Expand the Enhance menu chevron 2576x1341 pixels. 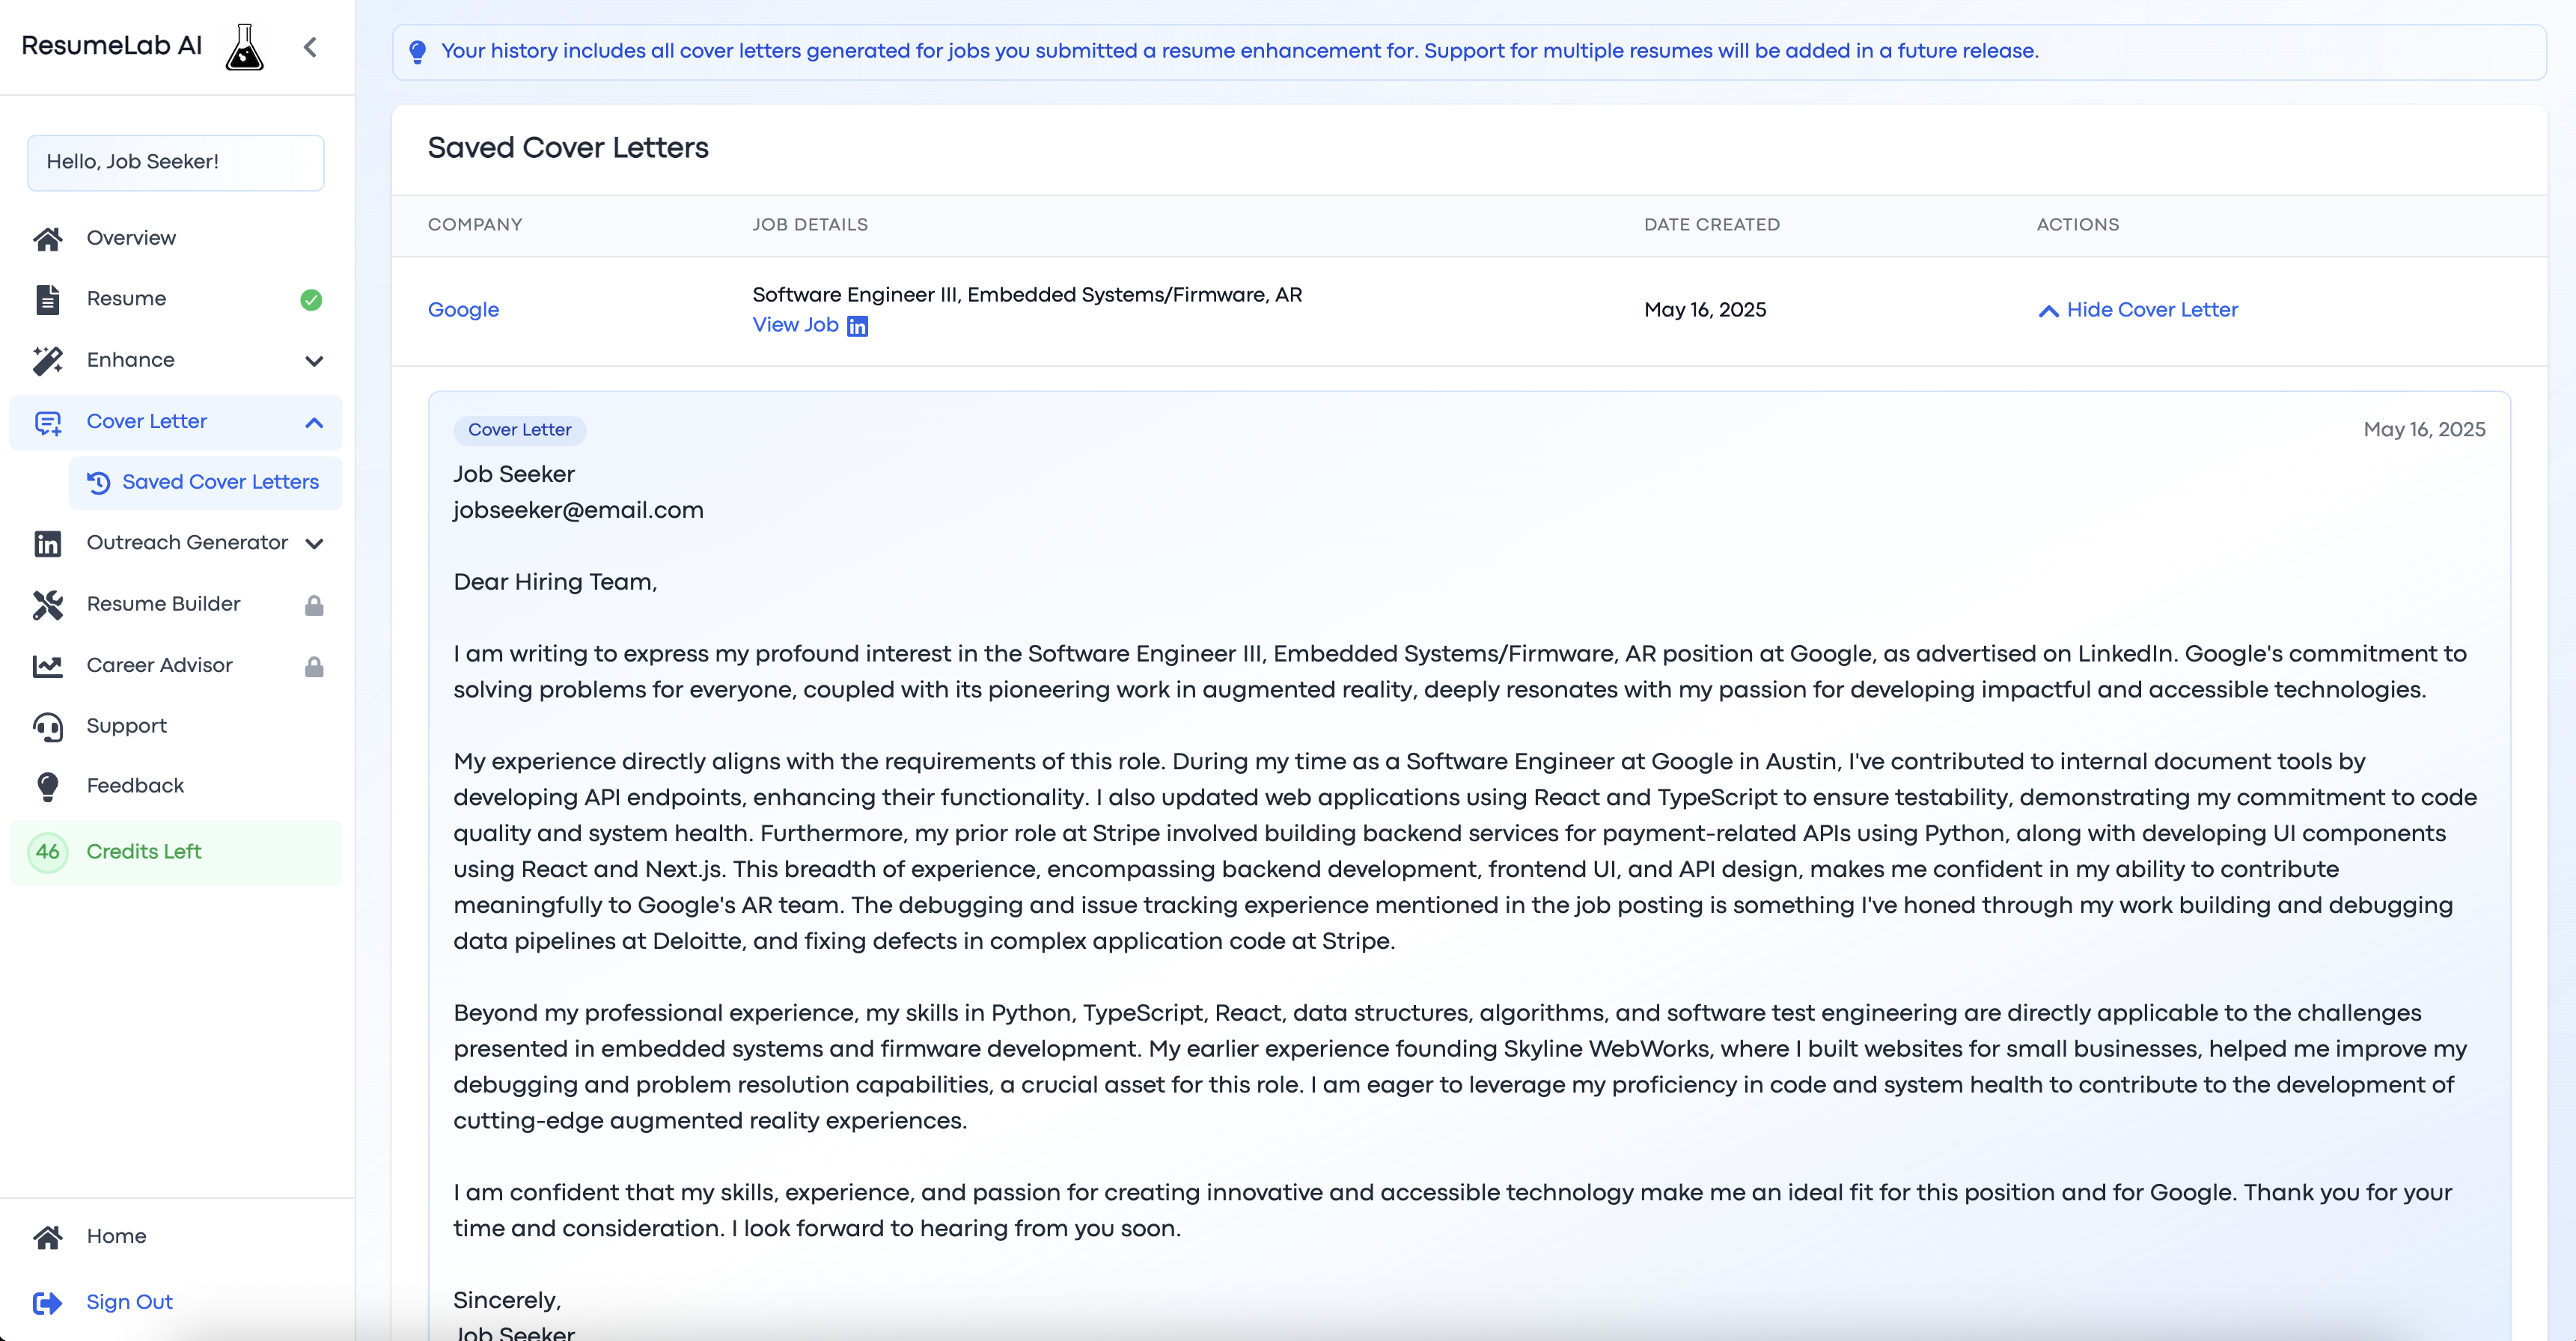tap(314, 361)
